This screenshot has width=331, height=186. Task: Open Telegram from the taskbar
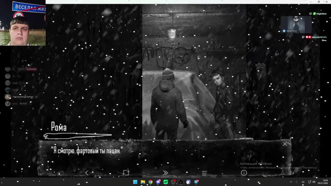(x=196, y=182)
